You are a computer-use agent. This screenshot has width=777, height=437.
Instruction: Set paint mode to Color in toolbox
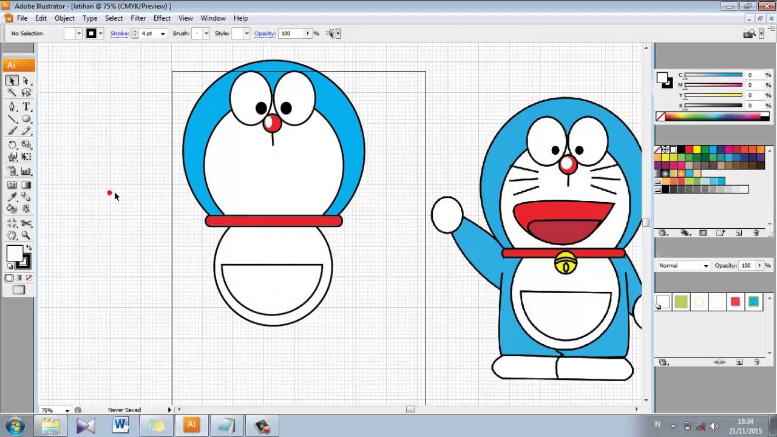click(x=9, y=278)
